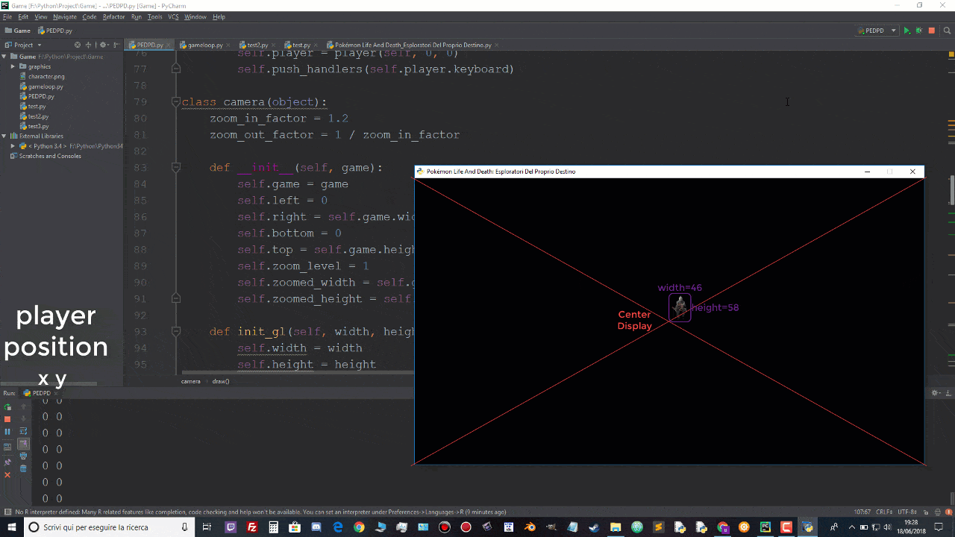
Task: Print the Run console output
Action: pyautogui.click(x=23, y=456)
